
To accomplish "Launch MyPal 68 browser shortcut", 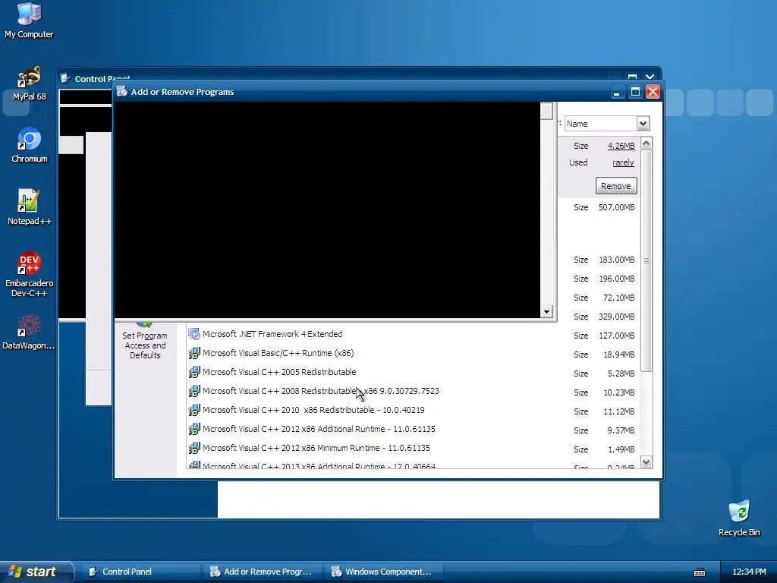I will click(x=29, y=84).
